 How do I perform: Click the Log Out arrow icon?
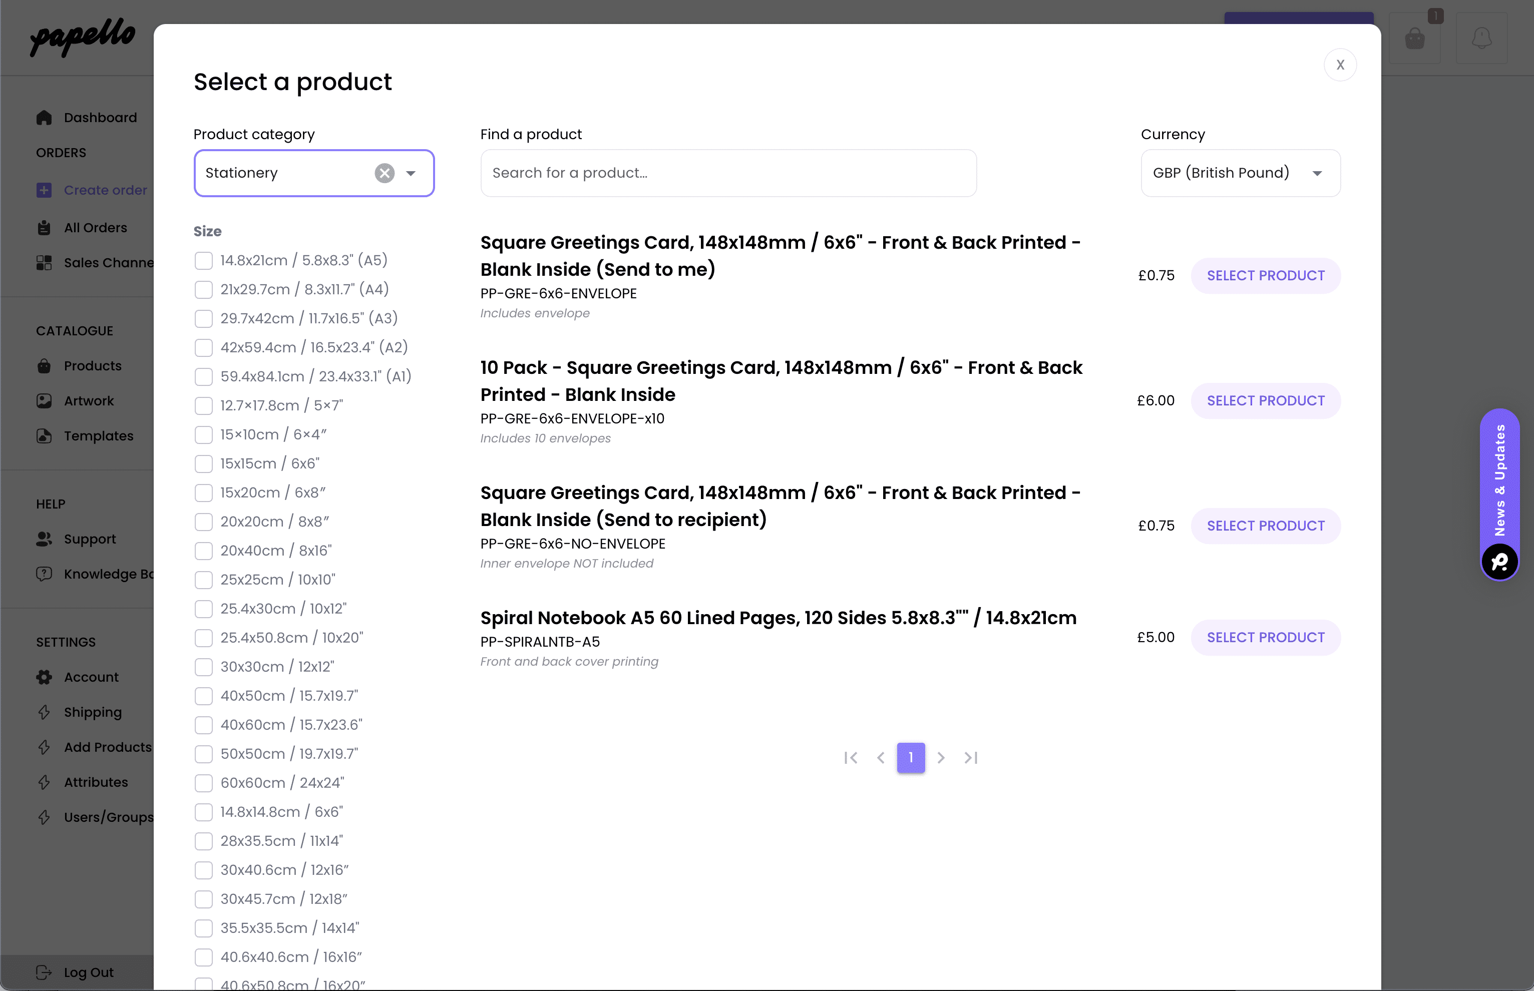pyautogui.click(x=44, y=971)
